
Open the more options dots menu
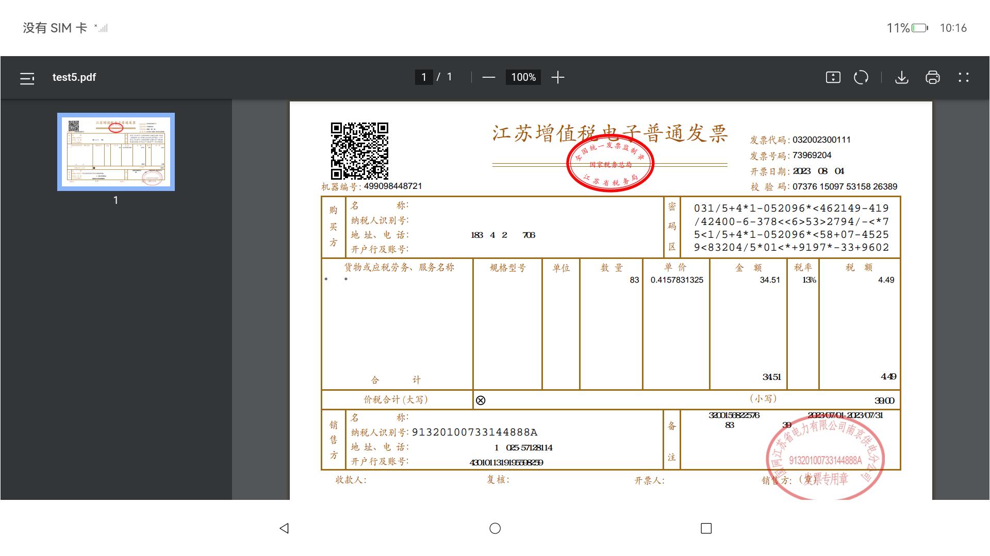pyautogui.click(x=964, y=78)
